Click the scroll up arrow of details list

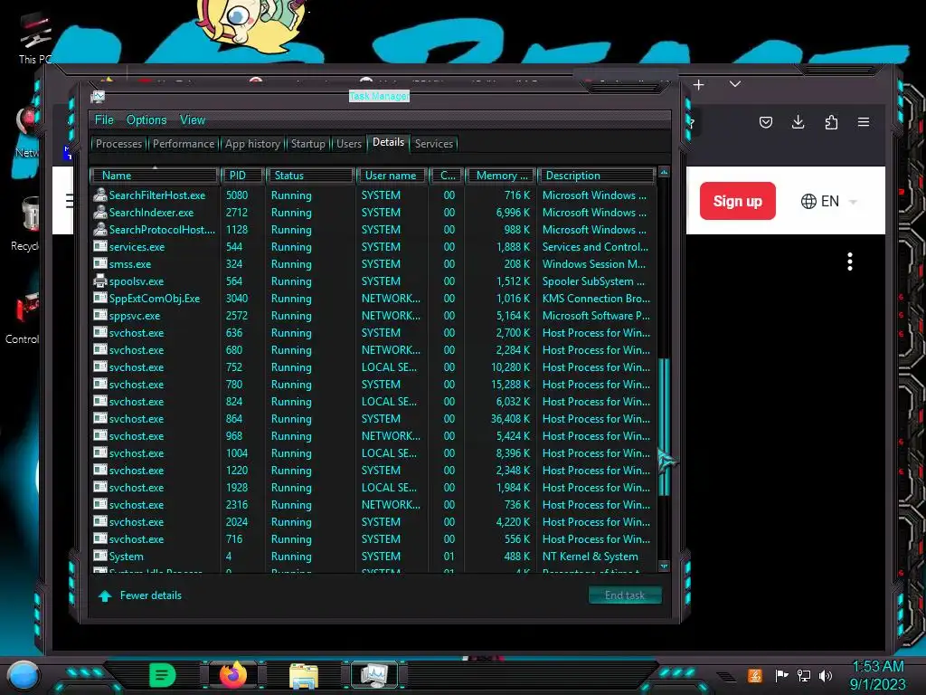coord(664,173)
